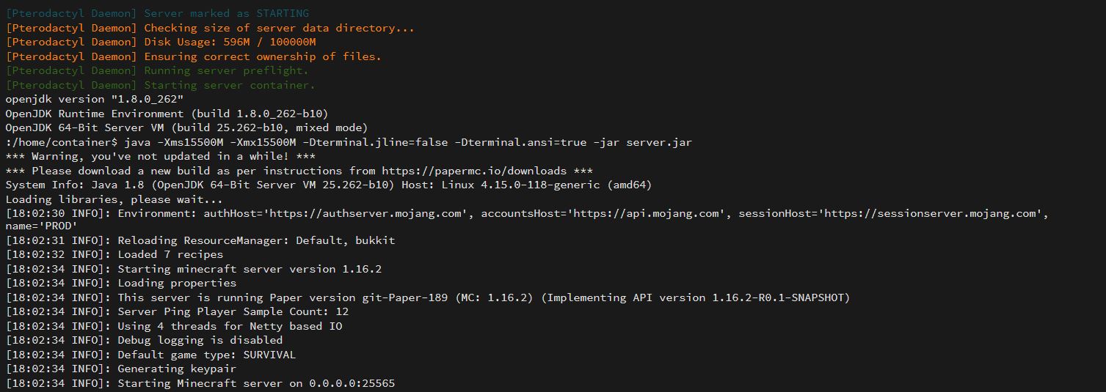
Task: Click the 'Ensuring correct ownership of files' line
Action: point(263,56)
